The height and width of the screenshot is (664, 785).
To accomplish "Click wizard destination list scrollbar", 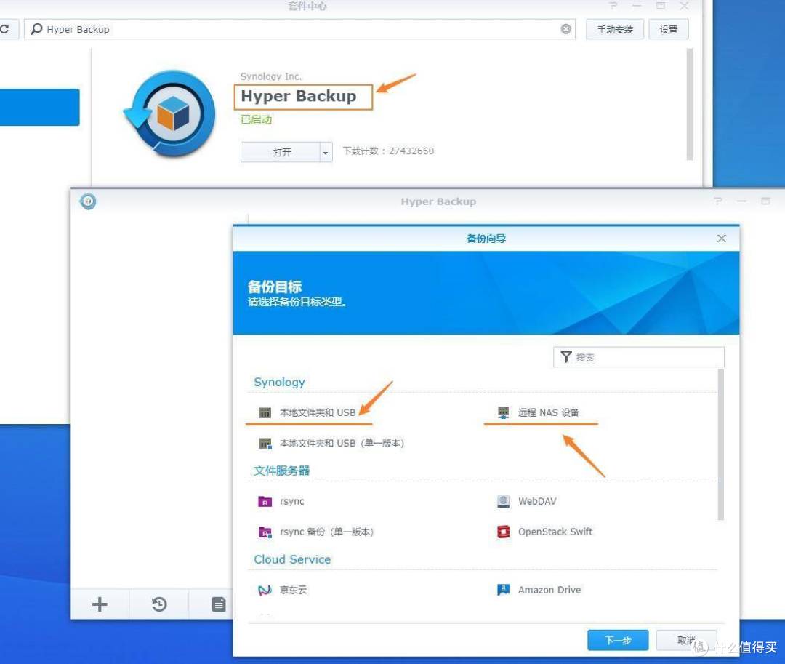I will (721, 444).
